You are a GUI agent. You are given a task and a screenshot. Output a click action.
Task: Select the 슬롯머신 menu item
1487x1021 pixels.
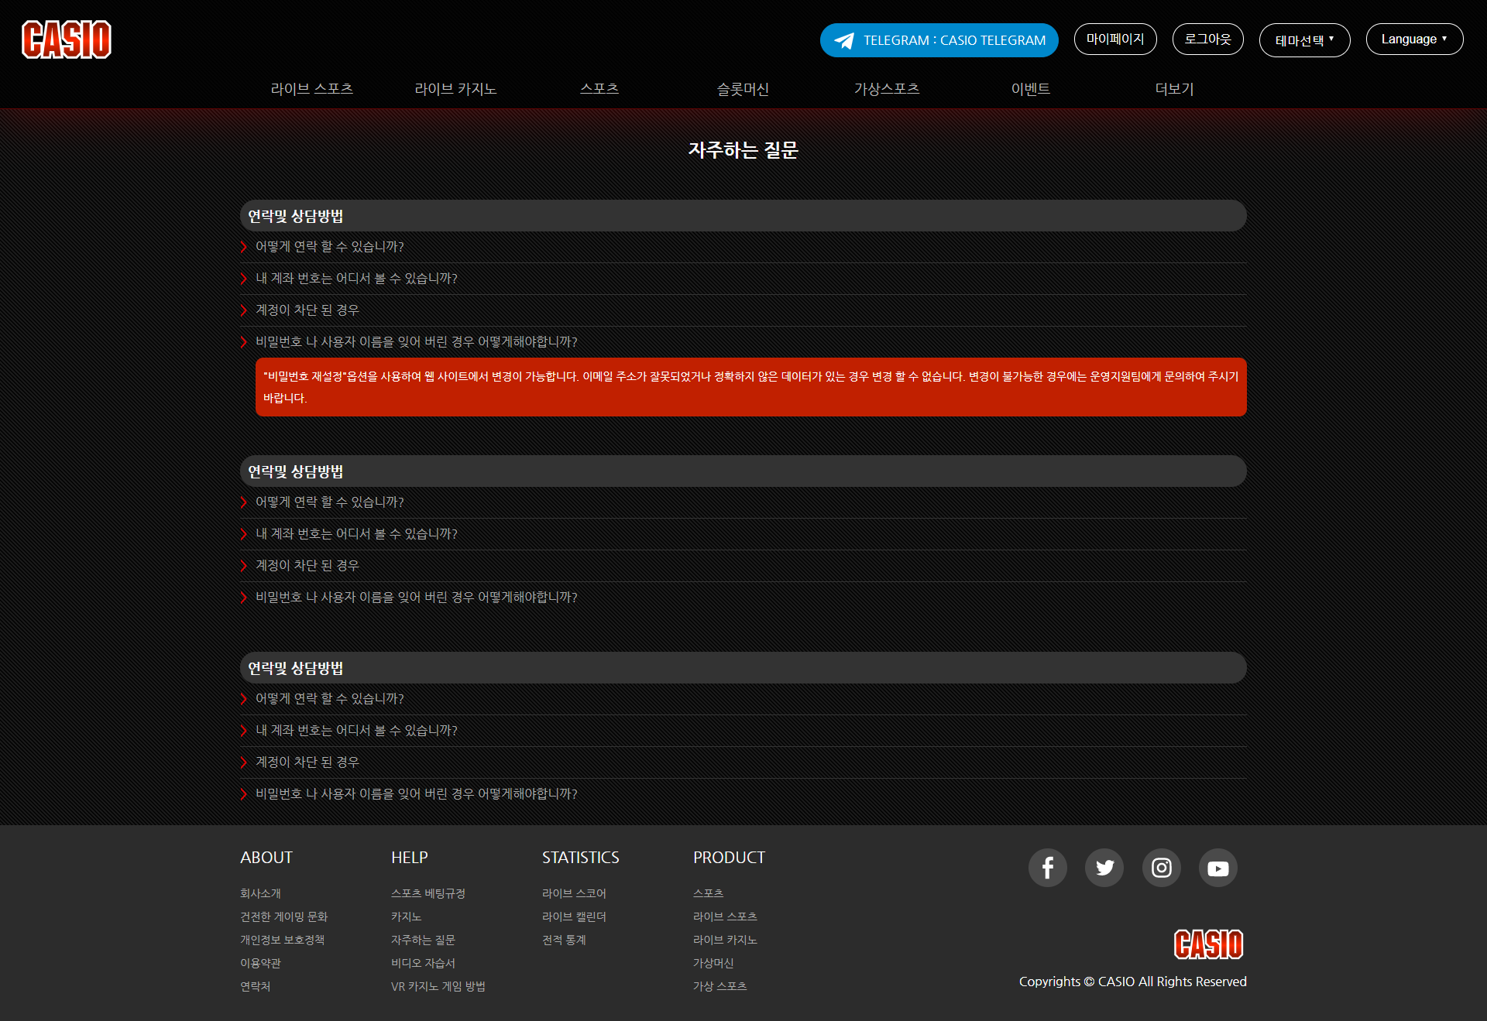click(743, 89)
